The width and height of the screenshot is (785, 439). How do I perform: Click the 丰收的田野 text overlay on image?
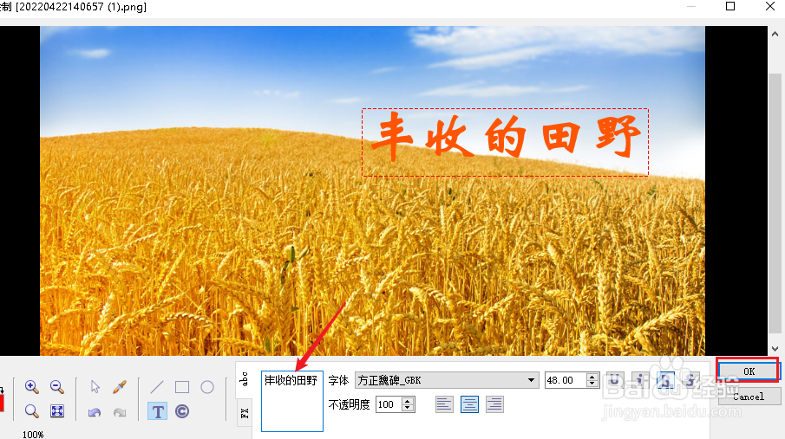(505, 142)
